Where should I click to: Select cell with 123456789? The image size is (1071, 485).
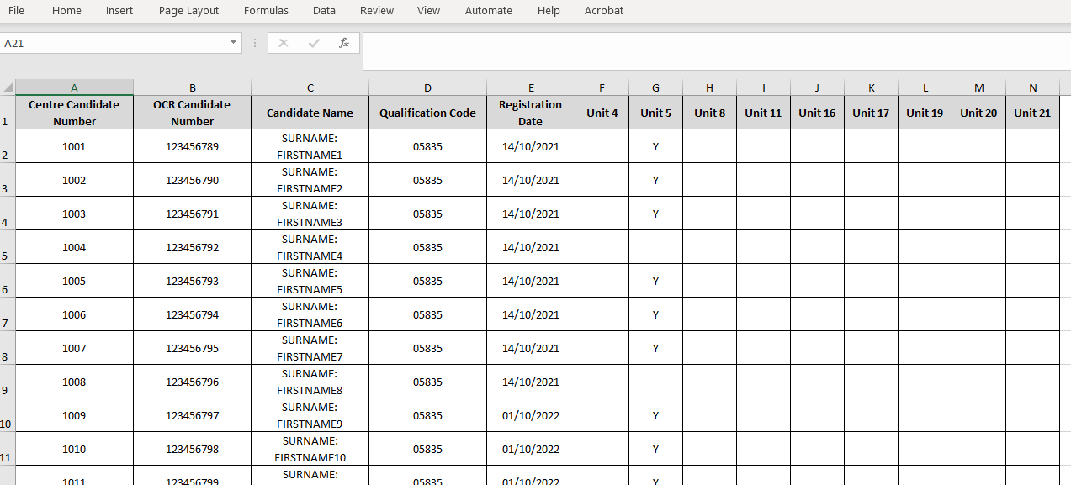pyautogui.click(x=192, y=146)
